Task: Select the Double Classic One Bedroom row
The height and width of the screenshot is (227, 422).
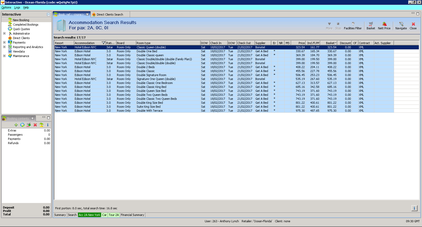Action: [236, 83]
